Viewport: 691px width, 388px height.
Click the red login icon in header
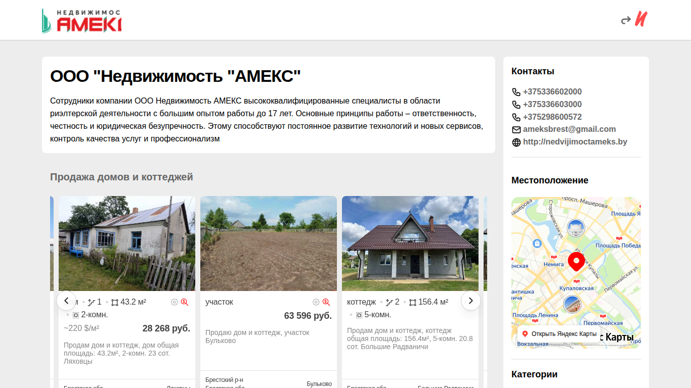pos(634,20)
